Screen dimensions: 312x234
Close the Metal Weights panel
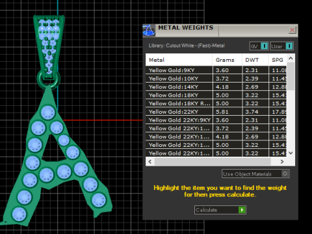(x=292, y=30)
